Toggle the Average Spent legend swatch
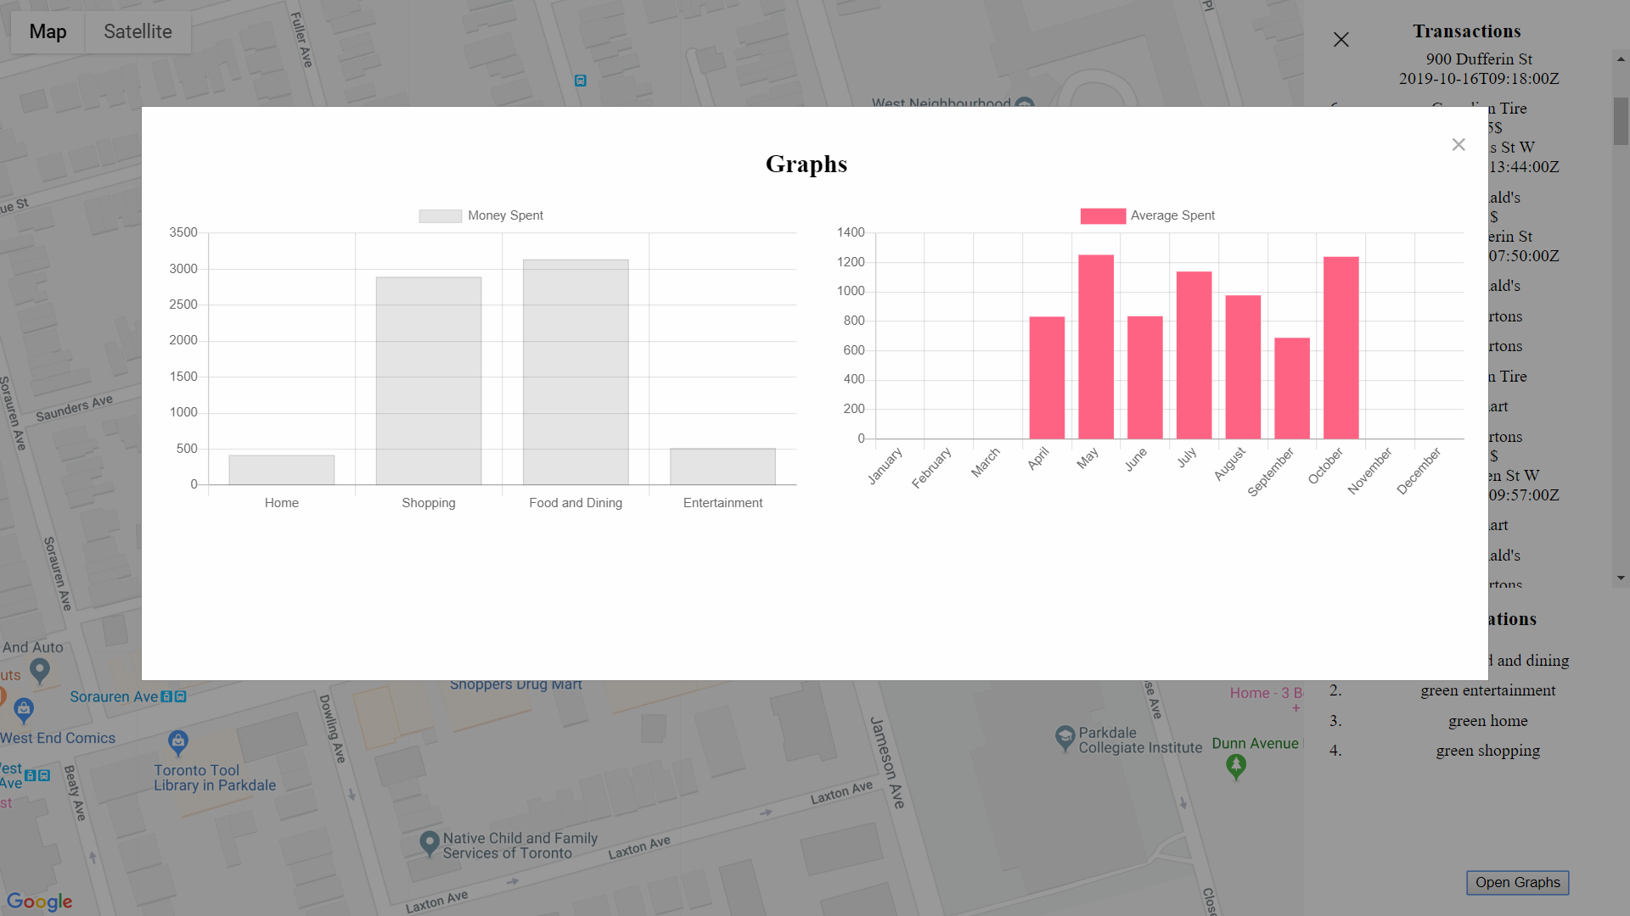 (x=1102, y=216)
